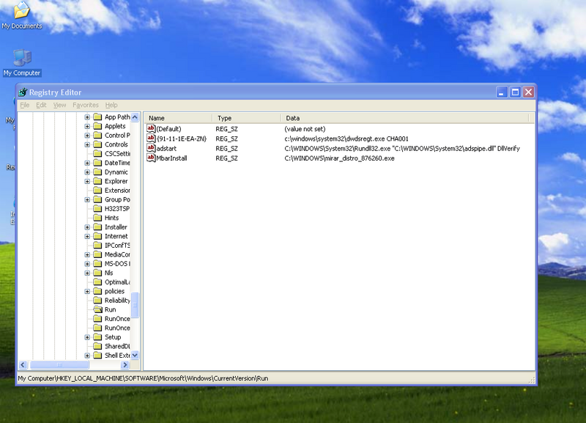Viewport: 586px width, 423px height.
Task: Click the folder icon of the CSCSetti key
Action: click(97, 154)
